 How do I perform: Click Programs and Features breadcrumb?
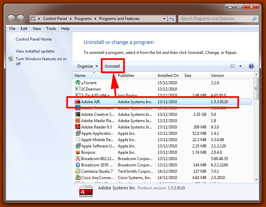pos(119,19)
